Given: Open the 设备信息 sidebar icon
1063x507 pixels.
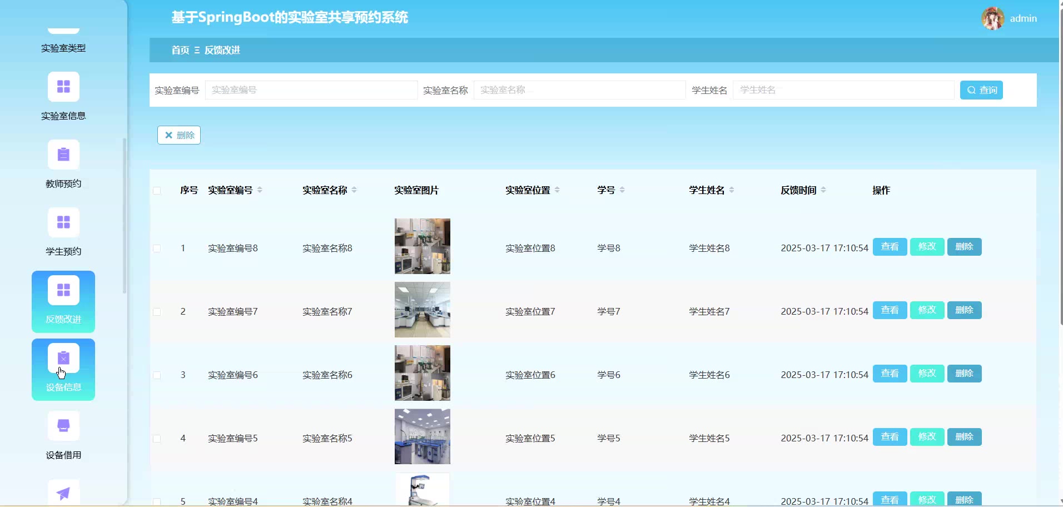Looking at the screenshot, I should 63,359.
